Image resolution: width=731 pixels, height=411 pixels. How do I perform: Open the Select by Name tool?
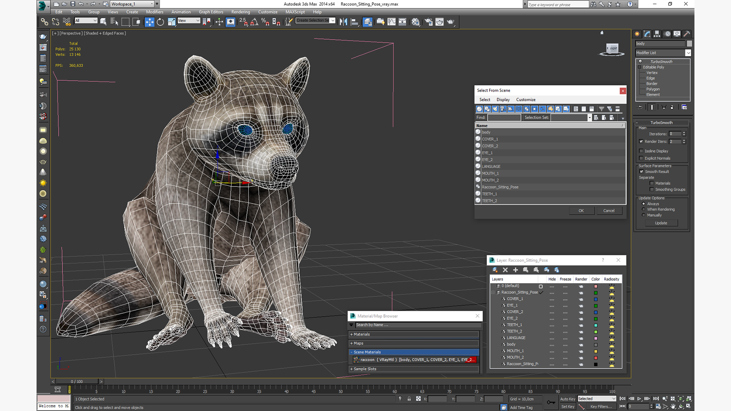click(114, 22)
